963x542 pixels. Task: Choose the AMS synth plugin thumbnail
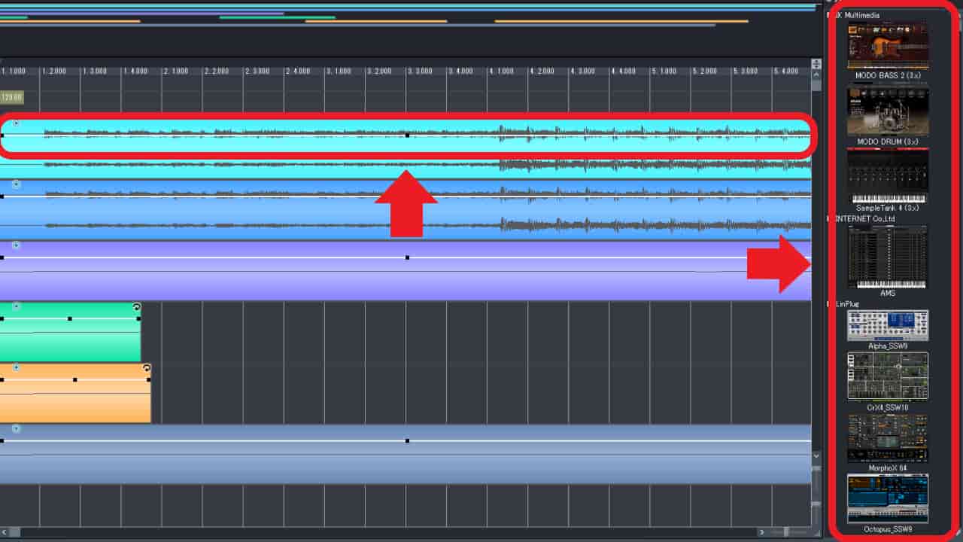coord(887,256)
